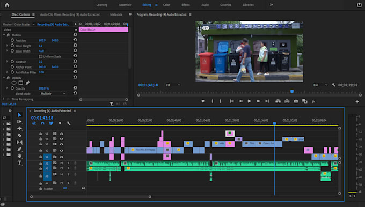Expand the Anti-flicker Filter property
The image size is (365, 207).
7,72
